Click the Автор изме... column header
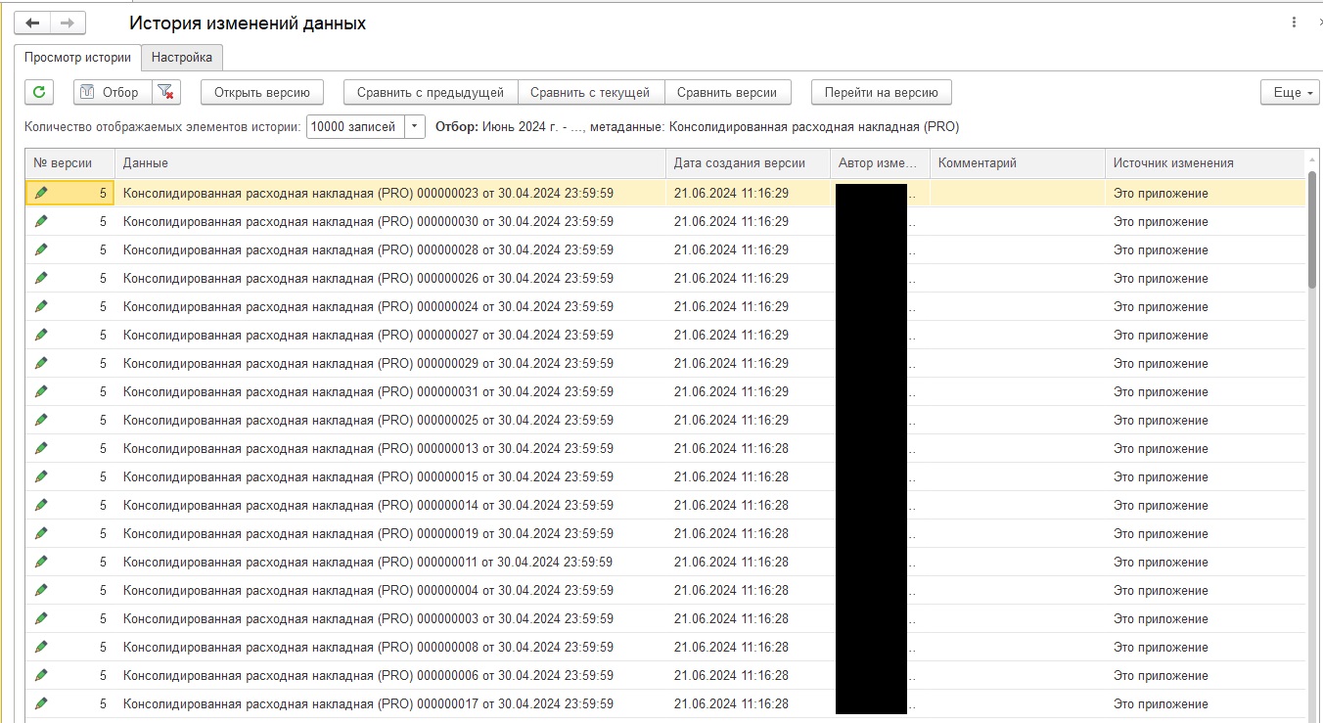Screen dimensions: 1323x723 click(x=881, y=163)
